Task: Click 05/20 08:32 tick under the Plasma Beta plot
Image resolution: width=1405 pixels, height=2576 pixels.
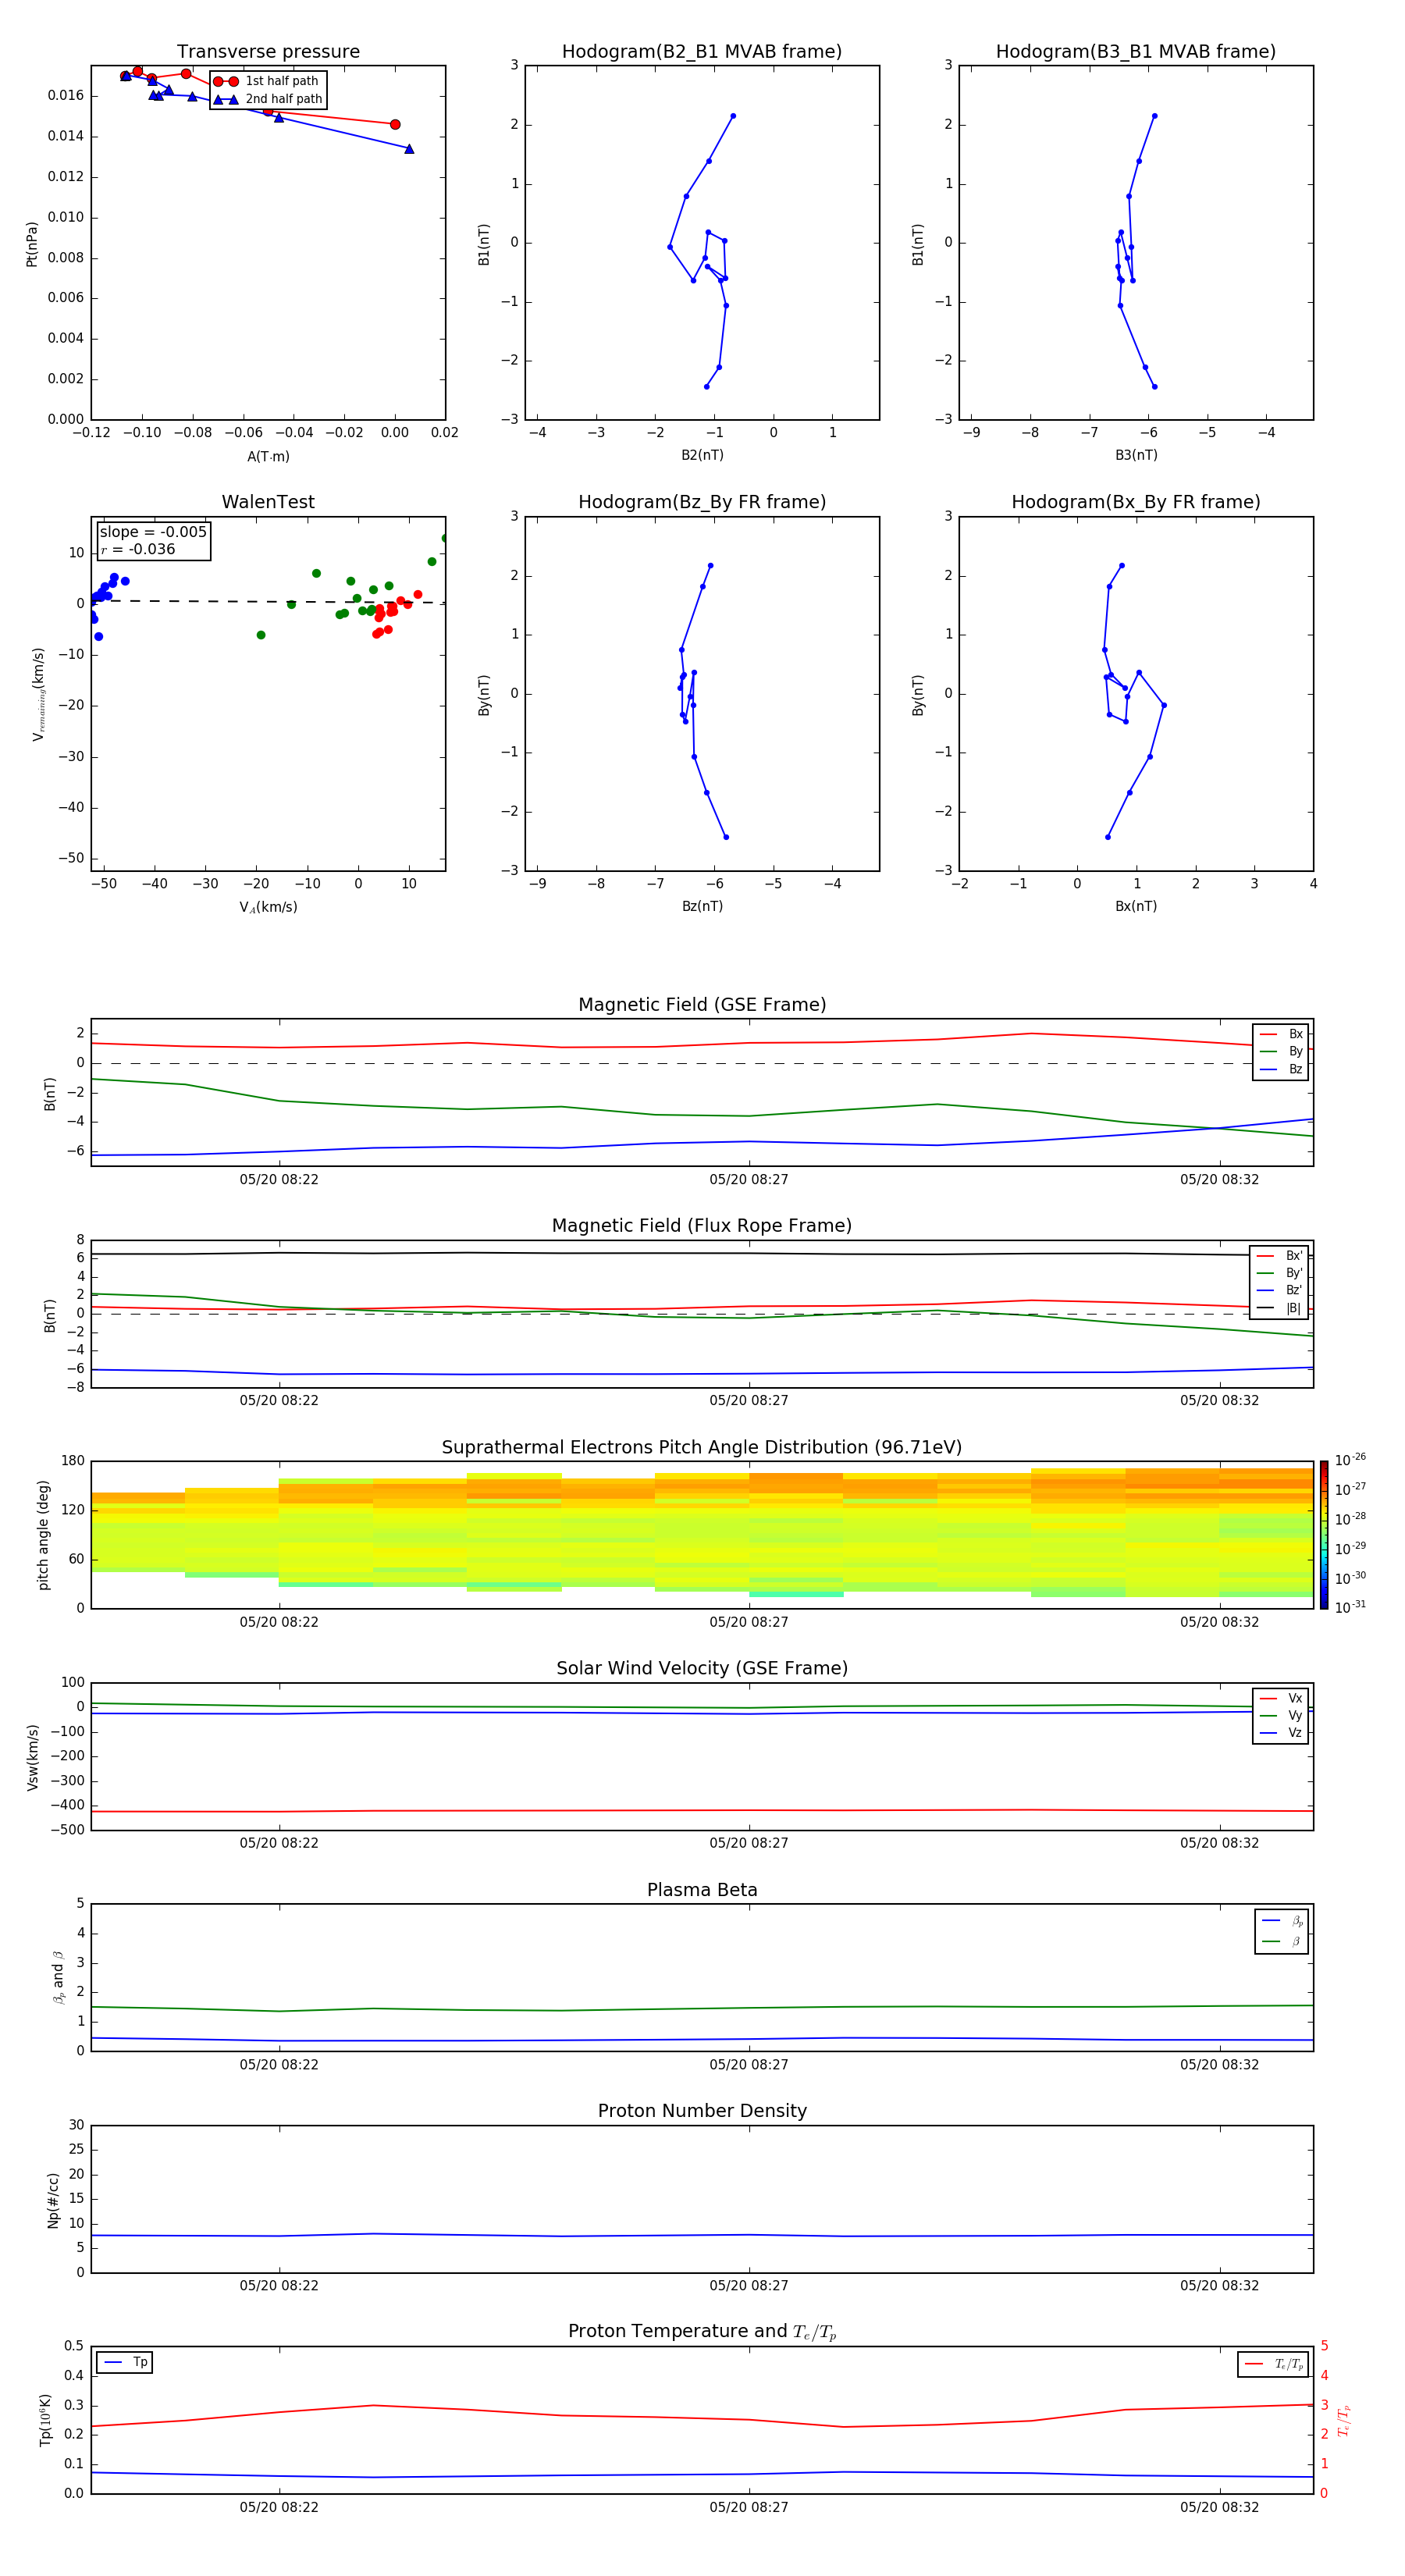Action: 1219,2065
